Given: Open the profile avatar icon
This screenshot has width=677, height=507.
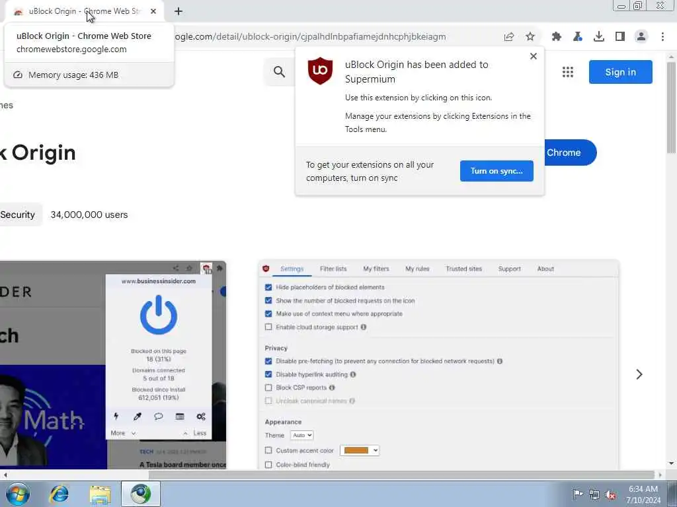Looking at the screenshot, I should pos(641,37).
